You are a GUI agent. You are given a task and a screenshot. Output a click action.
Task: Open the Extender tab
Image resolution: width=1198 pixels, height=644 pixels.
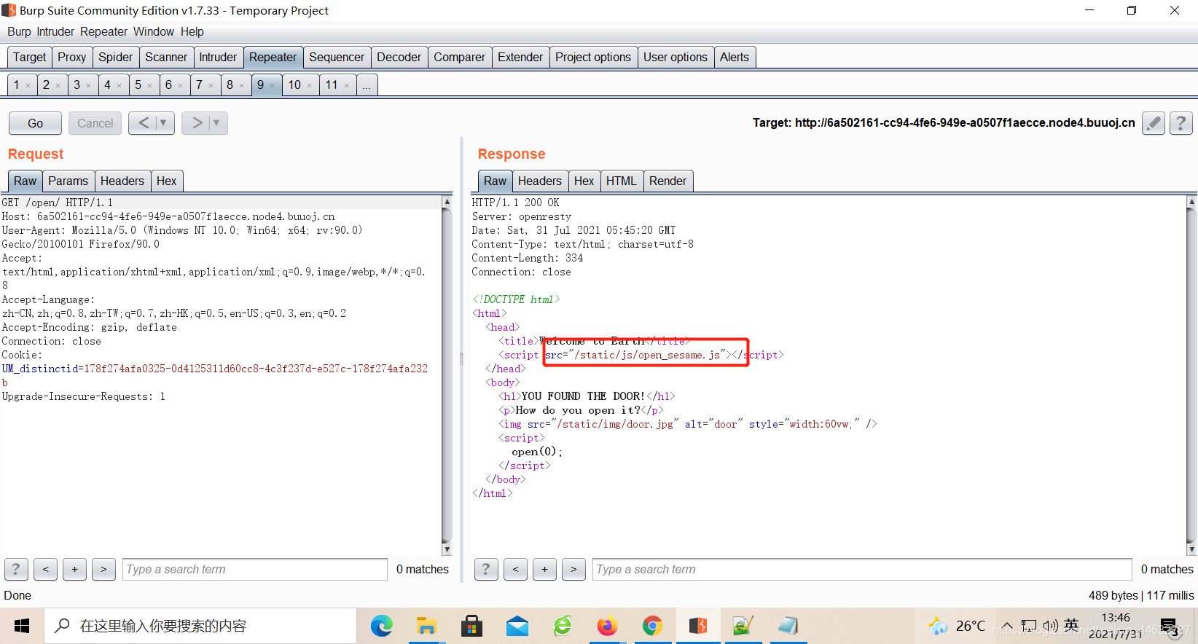point(520,57)
